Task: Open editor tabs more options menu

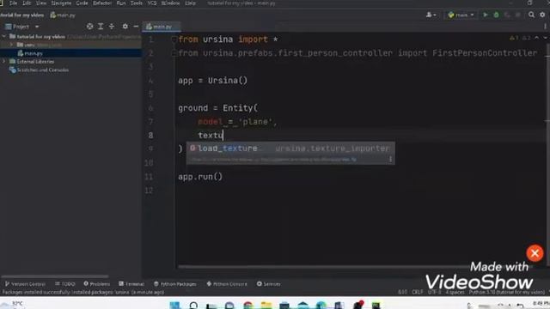Action: coord(545,27)
